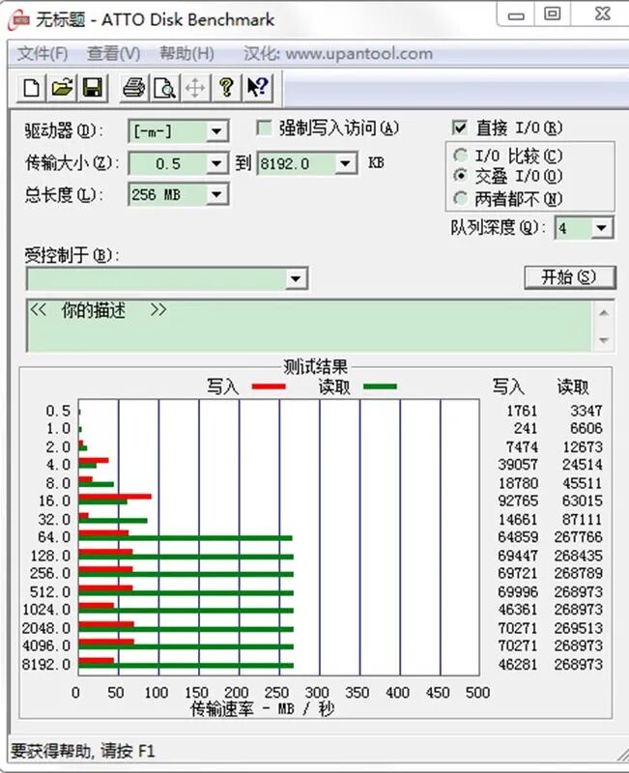
Task: Click the read value 268789
Action: coord(578,573)
